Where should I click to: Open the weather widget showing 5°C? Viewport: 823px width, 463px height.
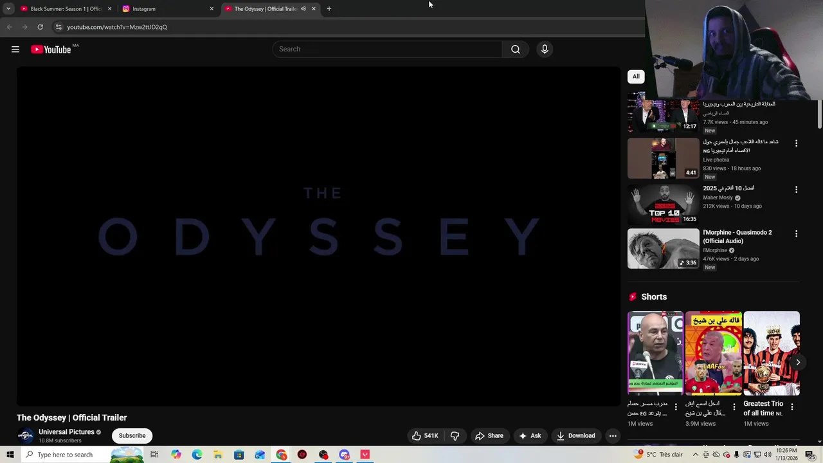tap(658, 455)
